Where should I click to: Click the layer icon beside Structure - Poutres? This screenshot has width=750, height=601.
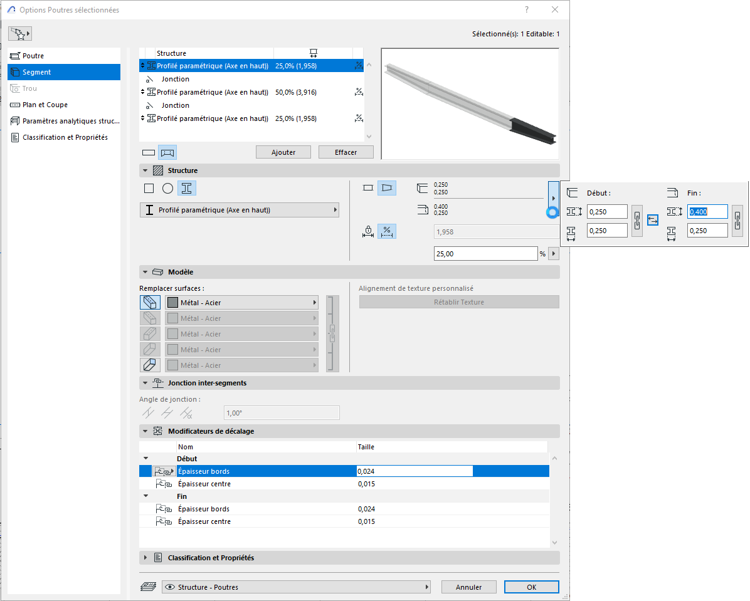click(x=148, y=587)
